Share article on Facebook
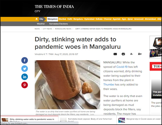Viewport: 162px width, 125px height. point(25,60)
